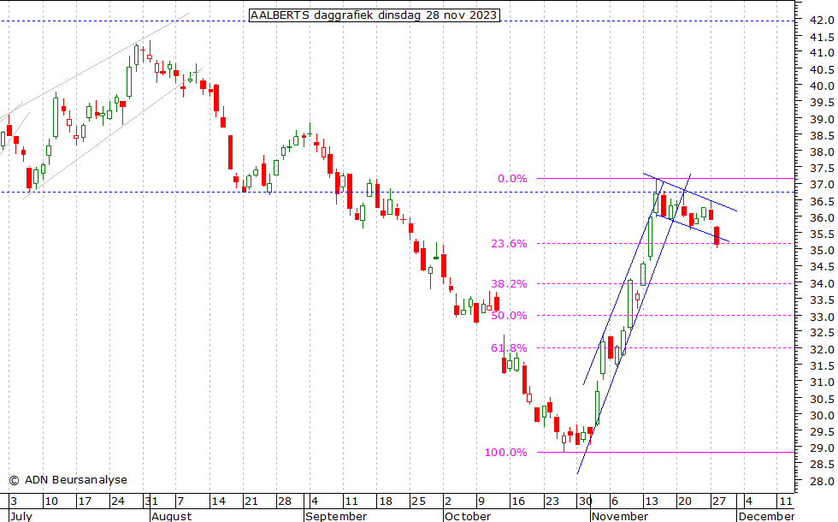
Task: Click the 31.0 price axis value
Action: pos(822,383)
